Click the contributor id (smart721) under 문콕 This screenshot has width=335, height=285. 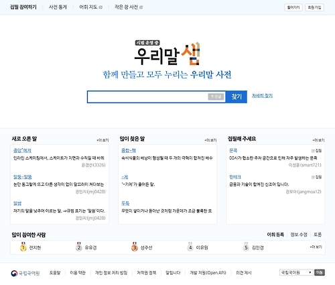pyautogui.click(x=310, y=165)
